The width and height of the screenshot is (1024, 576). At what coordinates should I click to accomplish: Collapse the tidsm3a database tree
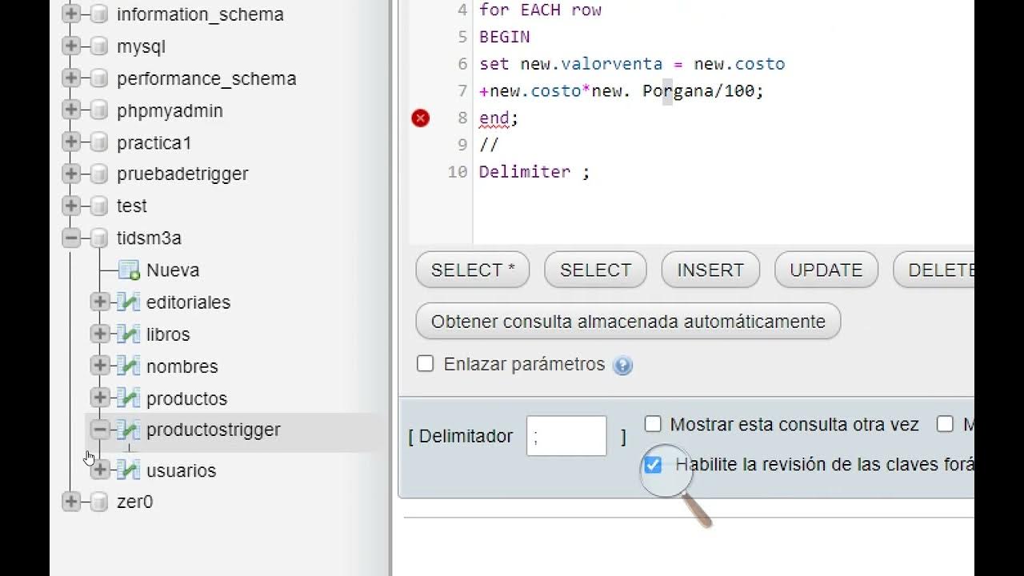pos(71,238)
